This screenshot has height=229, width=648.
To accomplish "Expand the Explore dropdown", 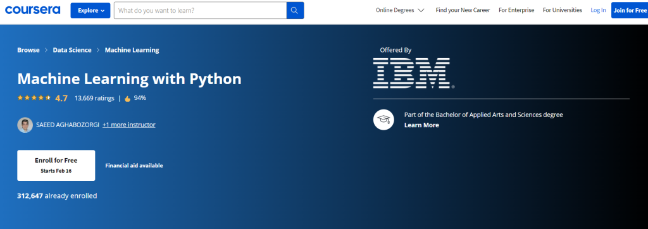I will click(90, 10).
